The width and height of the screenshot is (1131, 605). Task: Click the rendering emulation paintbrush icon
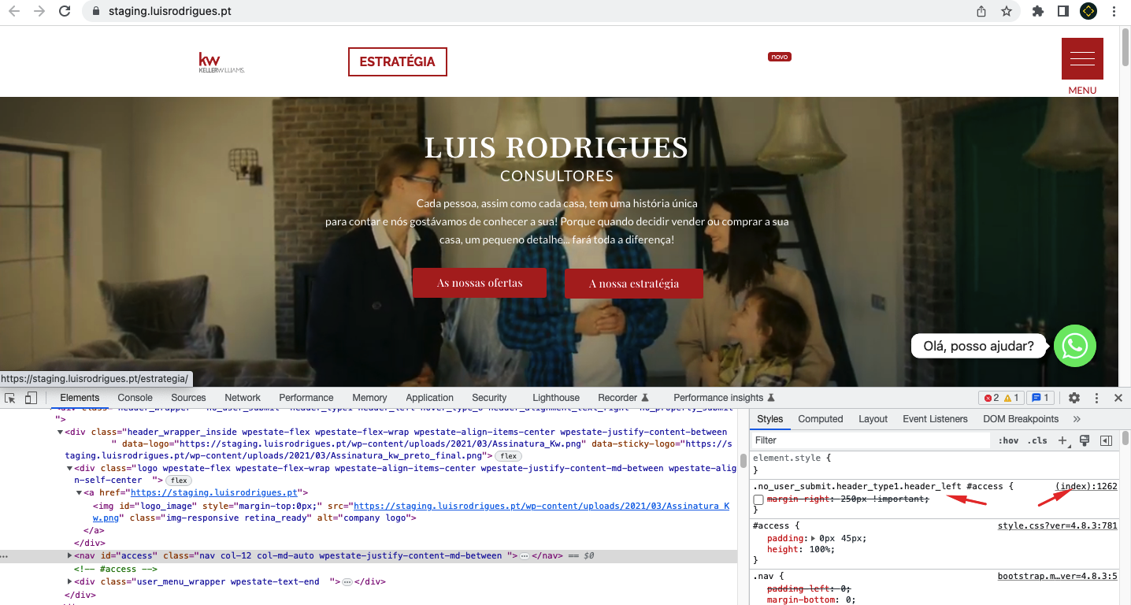1085,440
